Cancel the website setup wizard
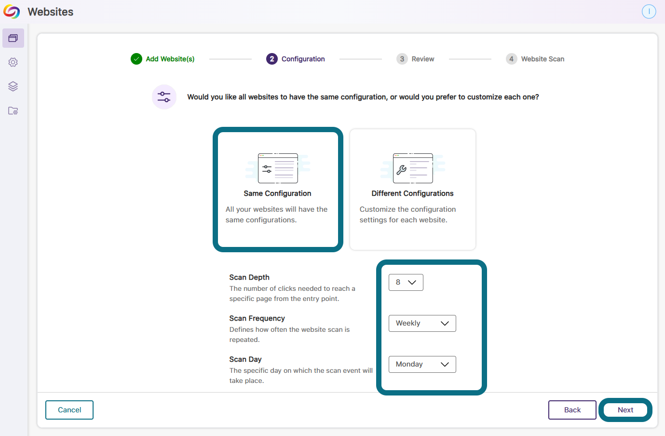The width and height of the screenshot is (665, 436). pos(69,410)
